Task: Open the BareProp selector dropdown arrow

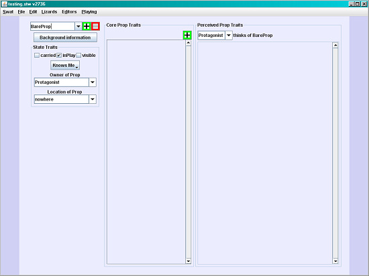Action: 78,26
